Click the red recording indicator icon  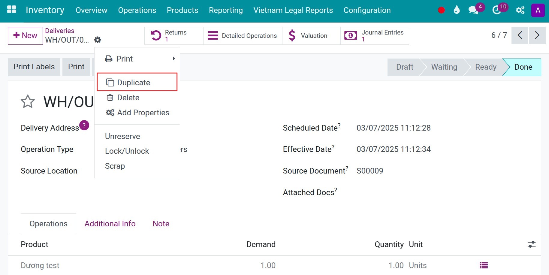(x=441, y=10)
